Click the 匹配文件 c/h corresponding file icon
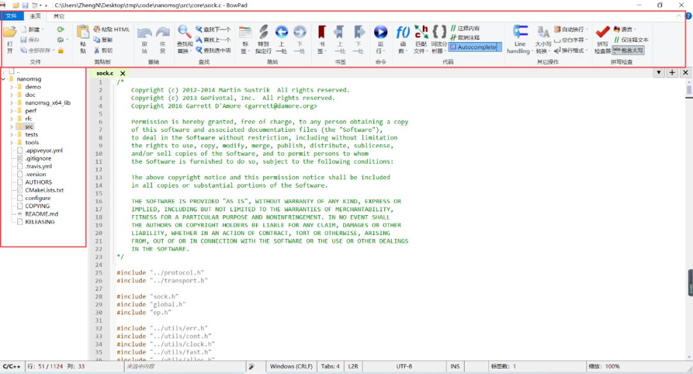The image size is (693, 374). (421, 32)
